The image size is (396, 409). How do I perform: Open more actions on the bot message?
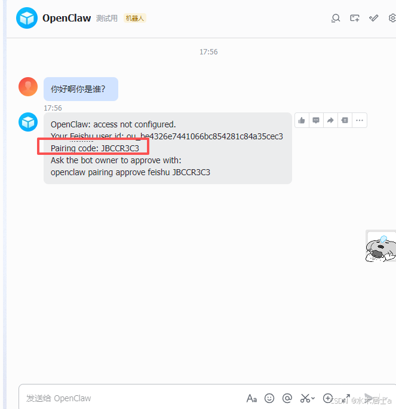360,120
